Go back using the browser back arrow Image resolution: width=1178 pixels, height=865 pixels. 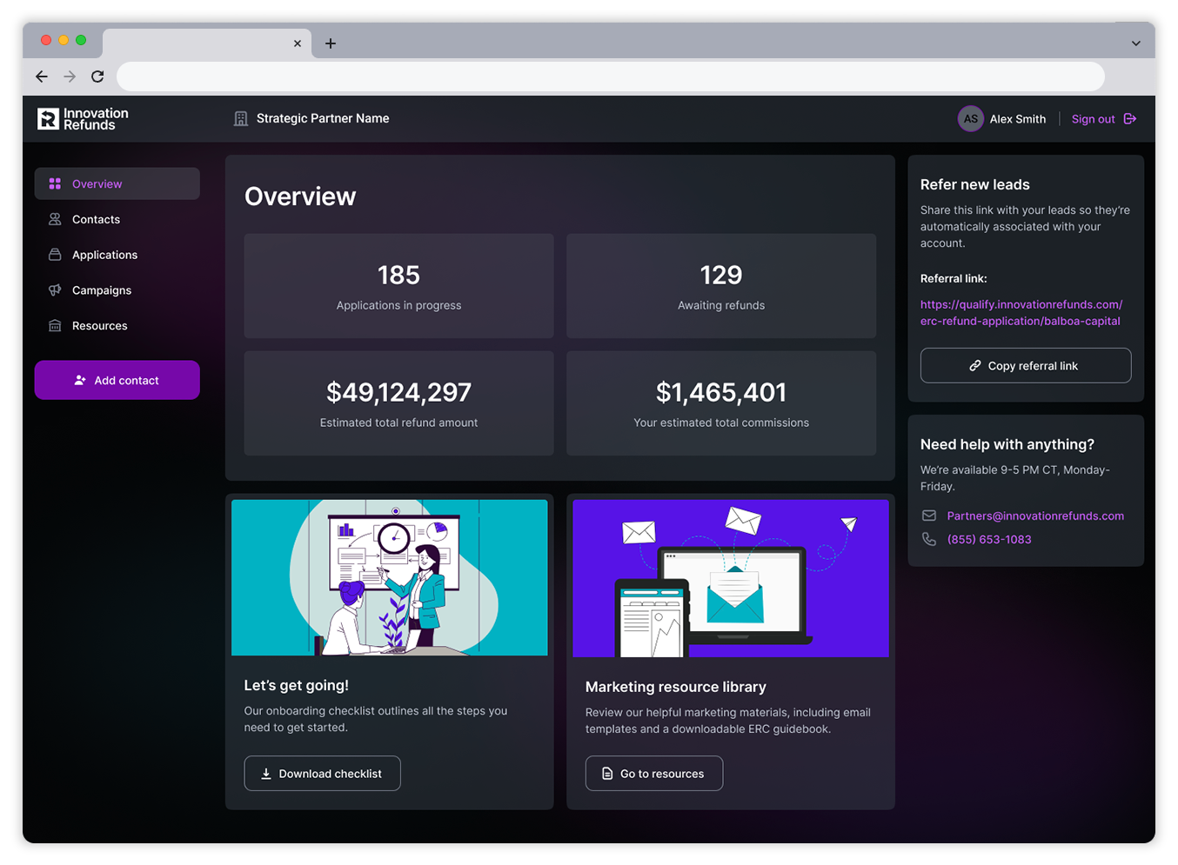click(x=42, y=77)
